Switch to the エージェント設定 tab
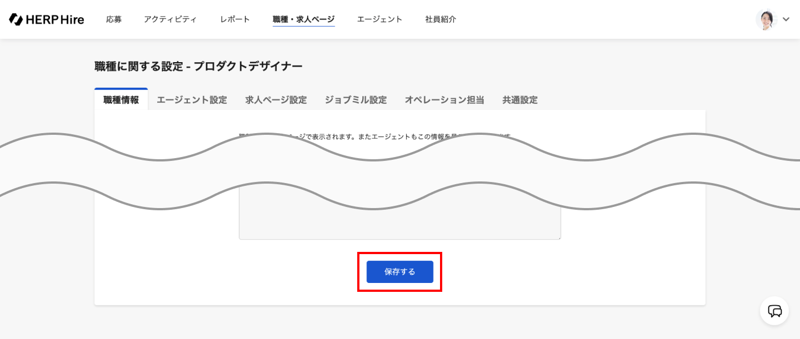800x339 pixels. pyautogui.click(x=192, y=100)
